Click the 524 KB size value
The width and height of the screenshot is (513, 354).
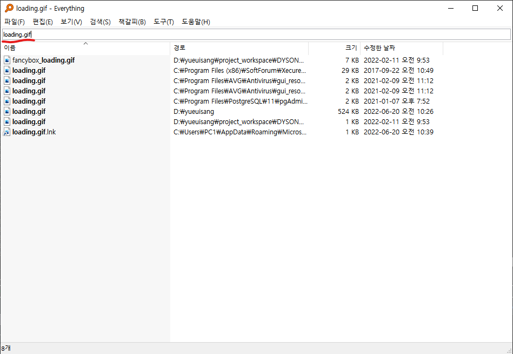point(348,111)
